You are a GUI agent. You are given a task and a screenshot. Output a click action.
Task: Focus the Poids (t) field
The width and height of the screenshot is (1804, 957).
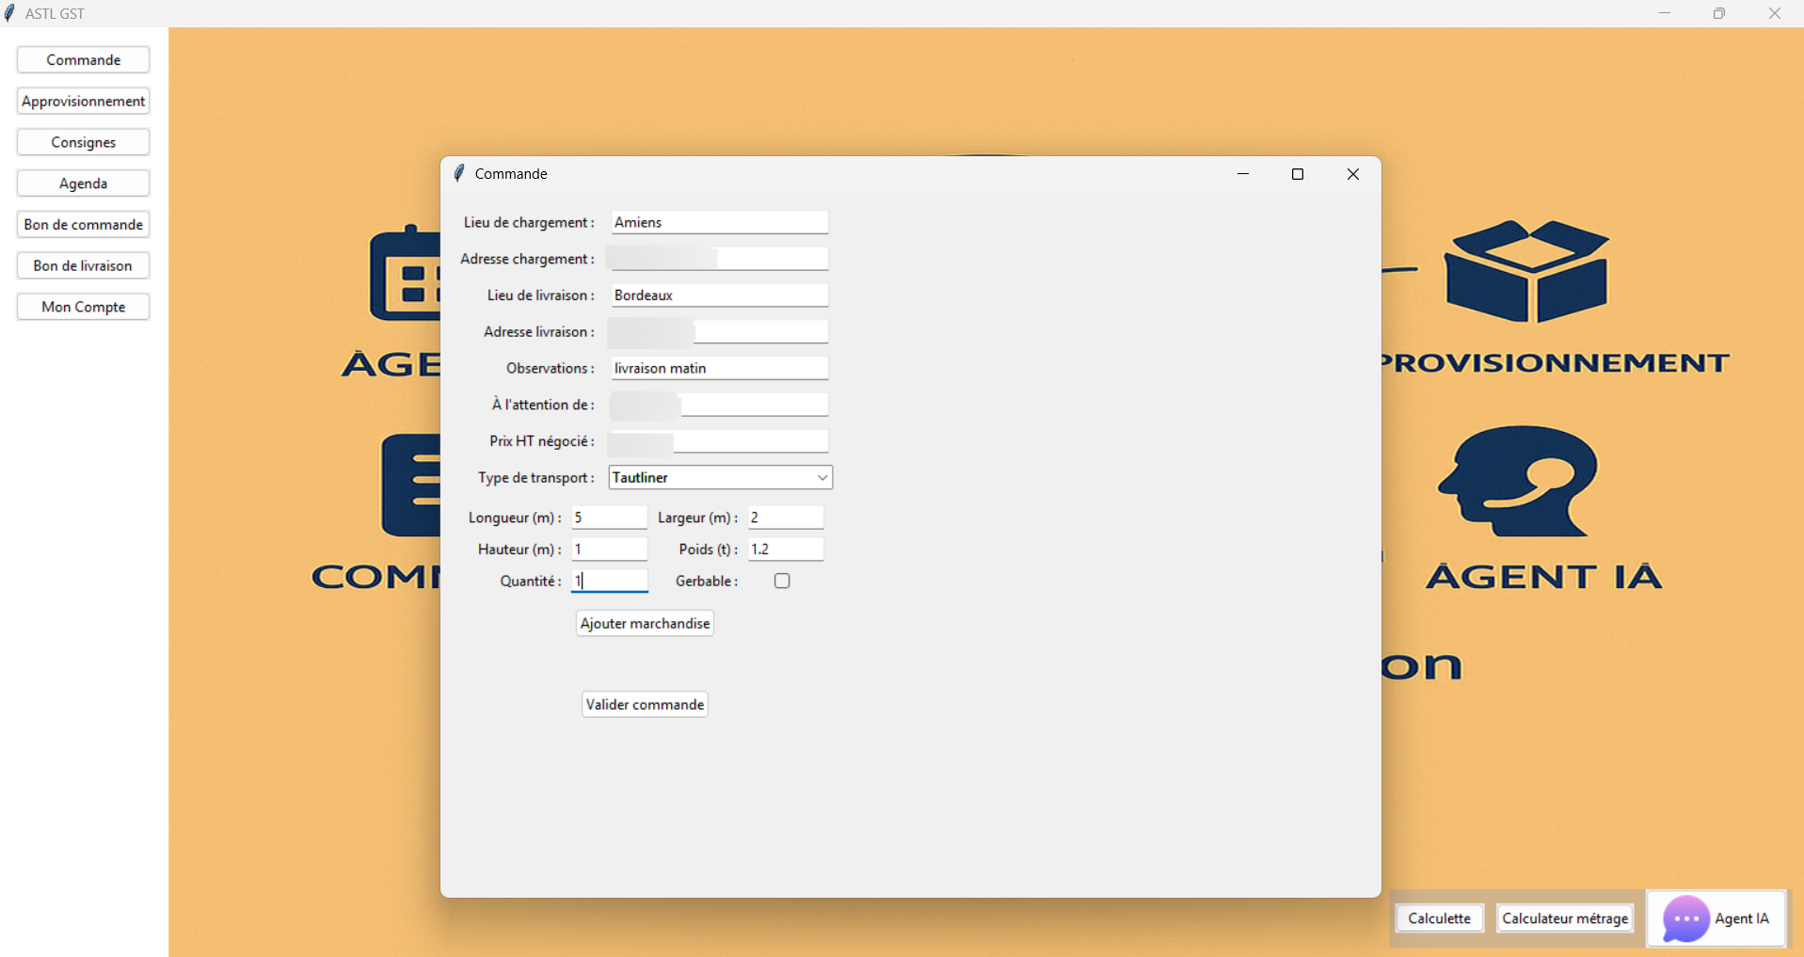(786, 549)
